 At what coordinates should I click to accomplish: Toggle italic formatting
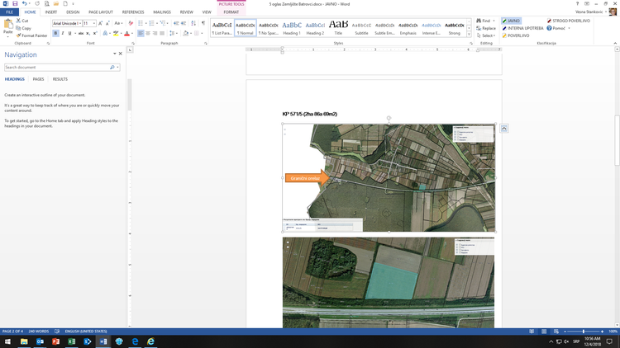point(64,34)
